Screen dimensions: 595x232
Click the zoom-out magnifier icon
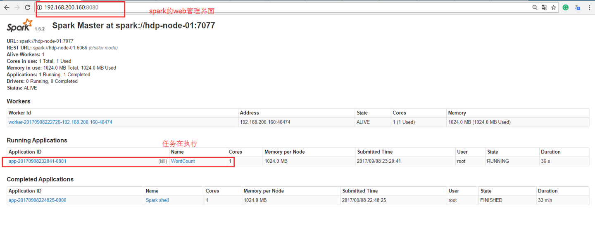pos(535,7)
